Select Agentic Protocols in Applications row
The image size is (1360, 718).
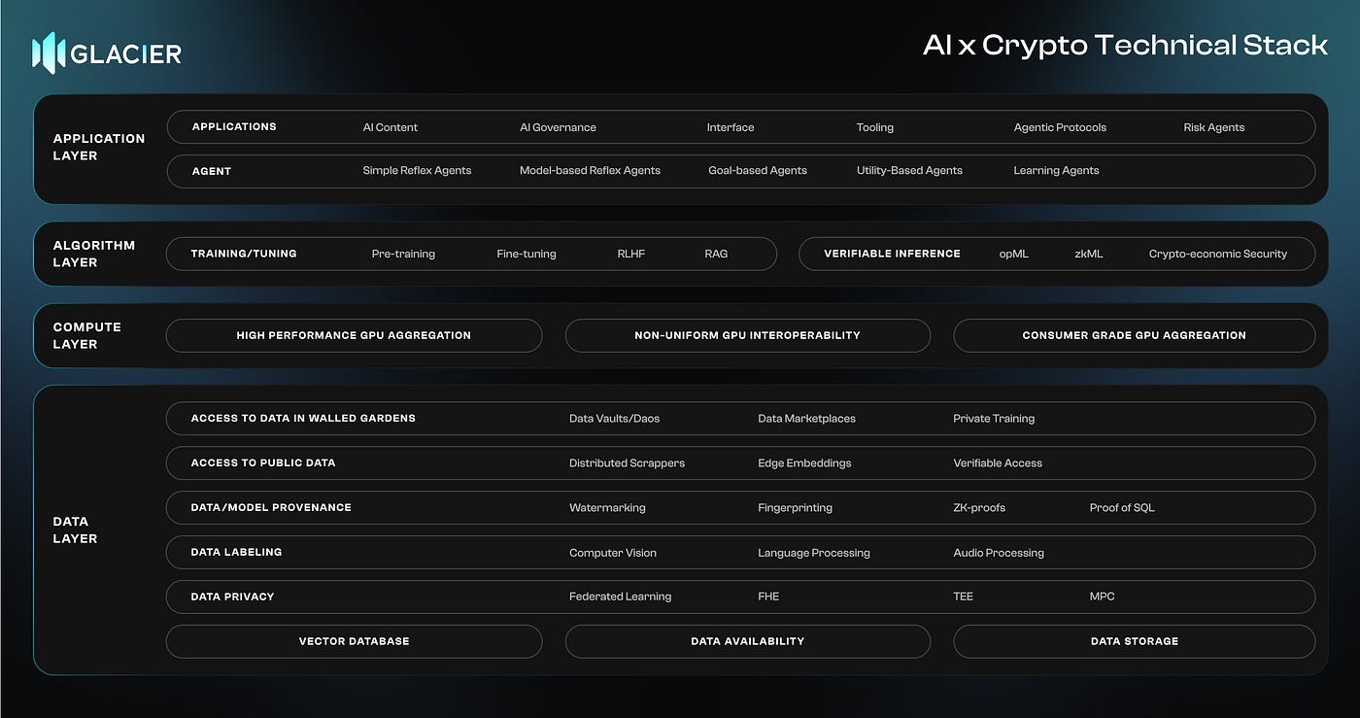click(1060, 127)
